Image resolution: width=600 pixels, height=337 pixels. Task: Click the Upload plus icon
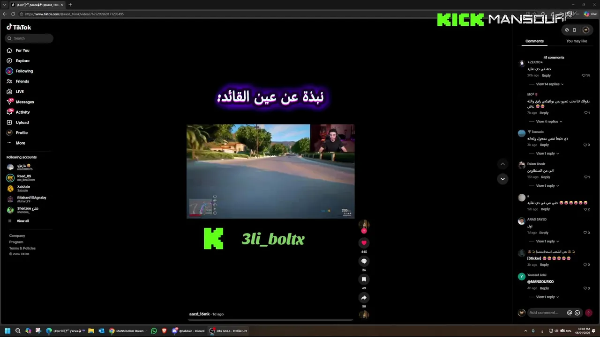coord(9,123)
